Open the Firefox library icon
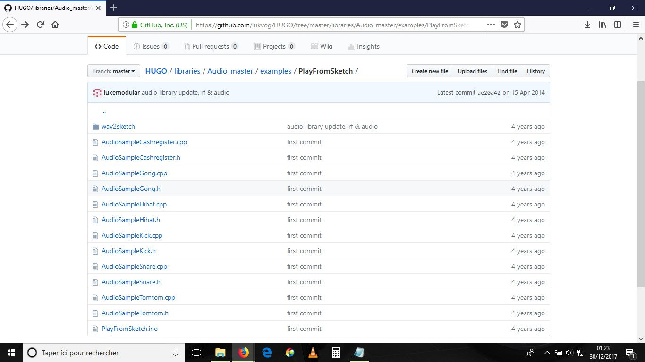The height and width of the screenshot is (362, 645). tap(603, 25)
